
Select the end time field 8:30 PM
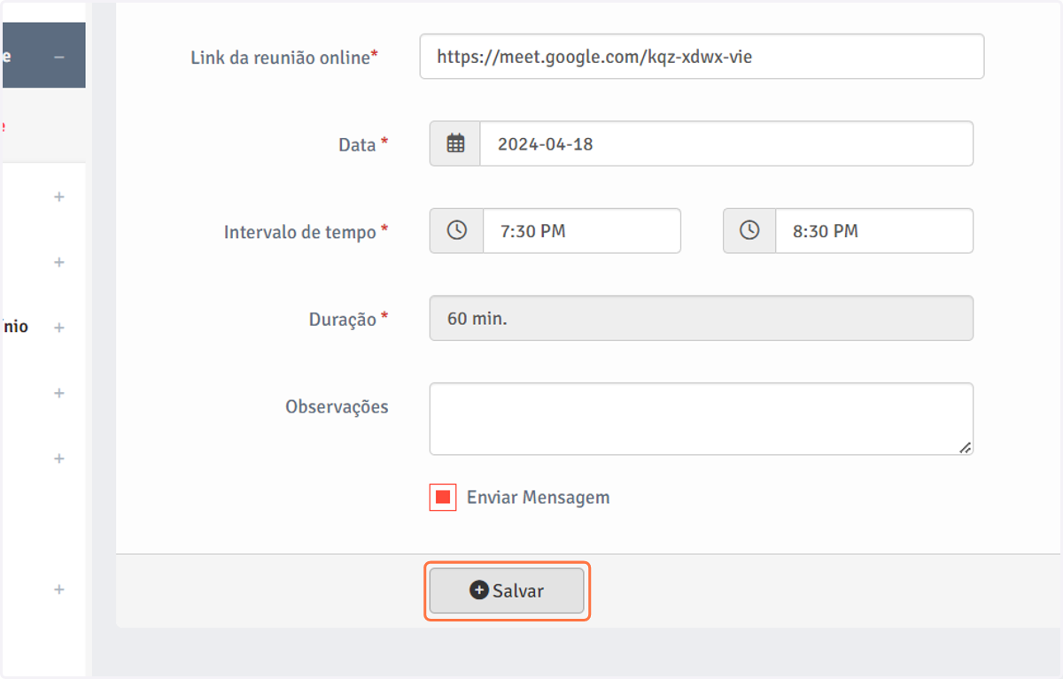[874, 231]
